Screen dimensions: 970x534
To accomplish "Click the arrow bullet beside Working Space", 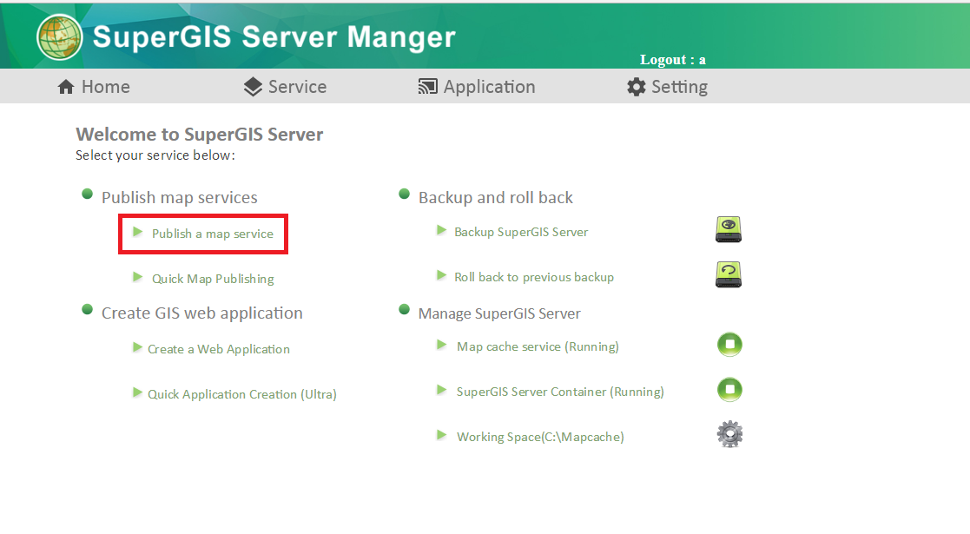I will point(441,435).
